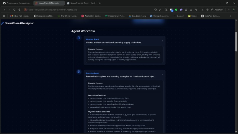Image resolution: width=238 pixels, height=134 pixels.
Task: Open a new browser tab
Action: pyautogui.click(x=100, y=3)
